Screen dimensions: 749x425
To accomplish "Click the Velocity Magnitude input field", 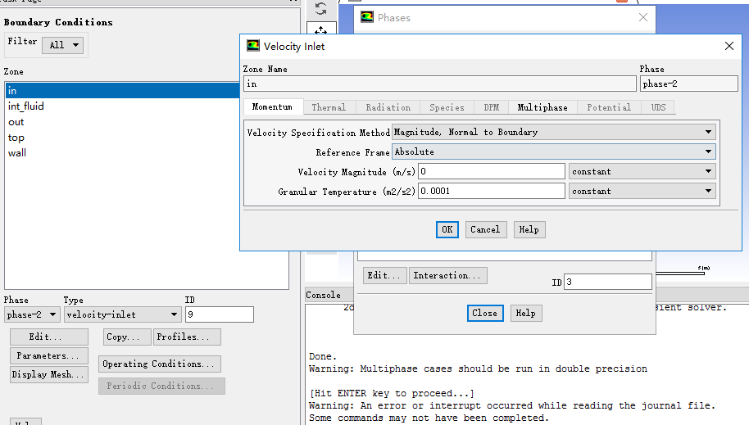I will (491, 172).
